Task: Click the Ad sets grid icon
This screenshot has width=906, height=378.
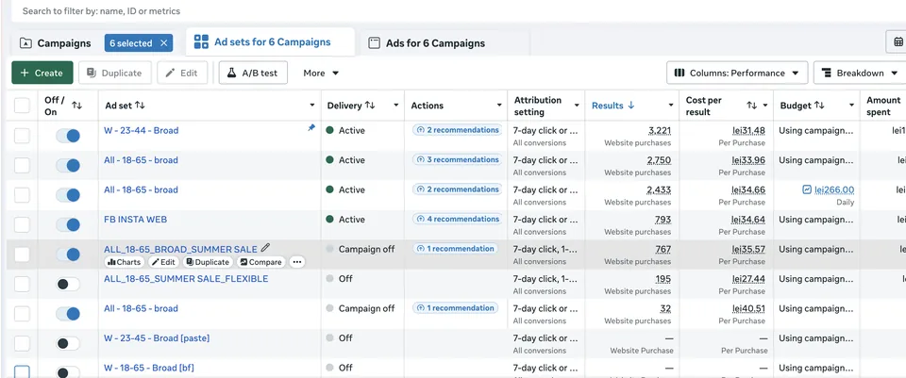Action: point(201,41)
